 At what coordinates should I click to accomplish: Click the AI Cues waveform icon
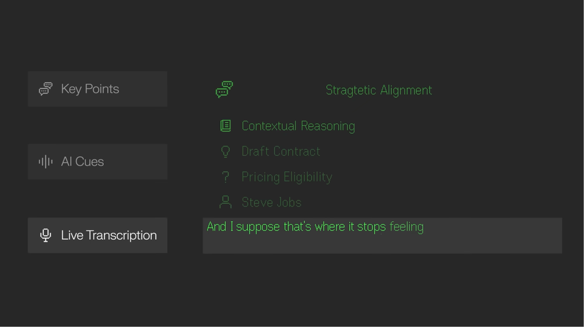click(x=46, y=162)
